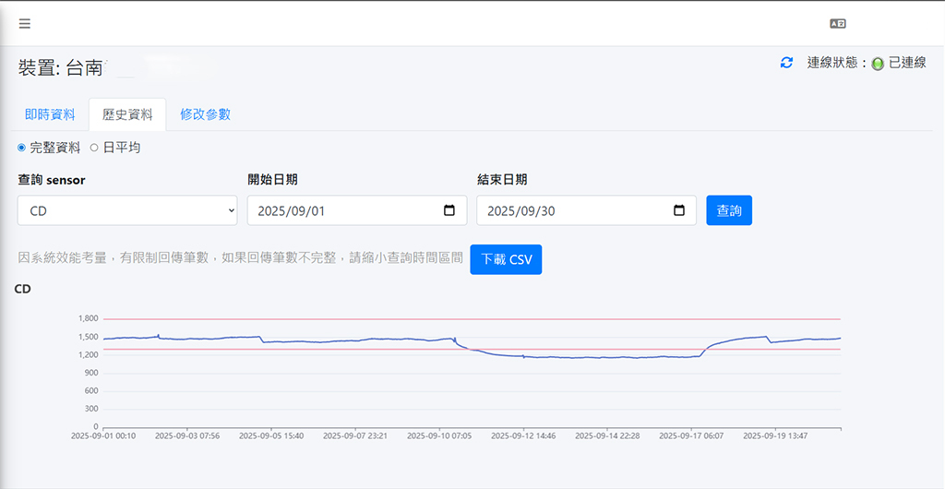
Task: Select the 歷史資料 tab
Action: pos(127,115)
